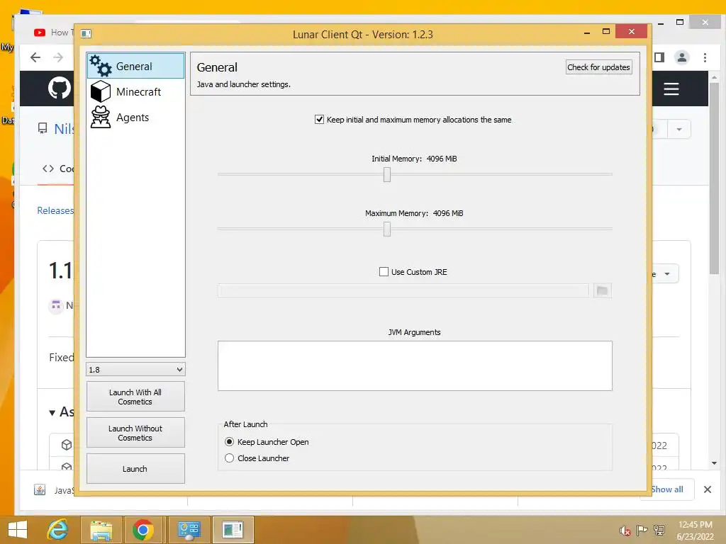
Task: Click the network tray icon
Action: [x=659, y=531]
